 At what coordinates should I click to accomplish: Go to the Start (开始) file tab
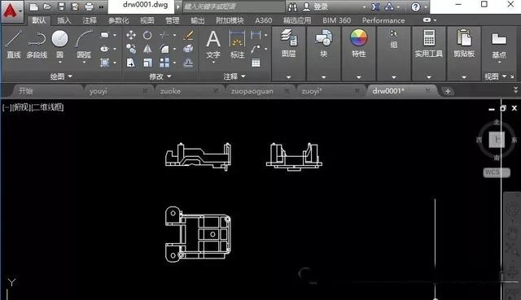[26, 91]
